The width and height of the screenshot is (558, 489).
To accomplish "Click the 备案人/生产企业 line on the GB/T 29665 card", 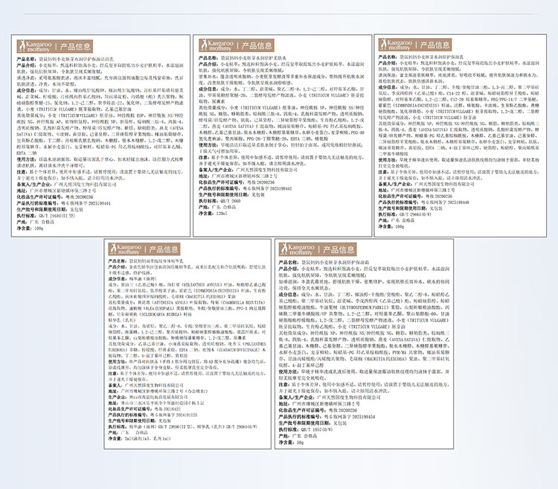I will click(x=426, y=184).
